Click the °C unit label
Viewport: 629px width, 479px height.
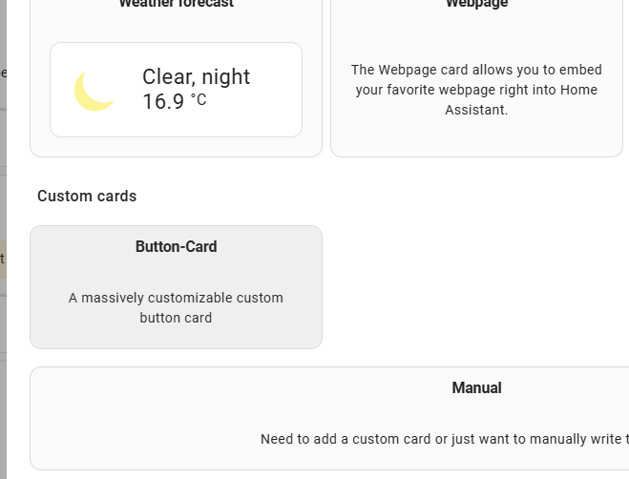[x=199, y=99]
